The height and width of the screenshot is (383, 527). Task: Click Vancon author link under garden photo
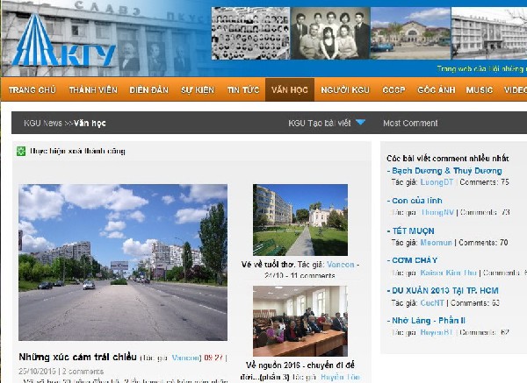click(x=341, y=265)
